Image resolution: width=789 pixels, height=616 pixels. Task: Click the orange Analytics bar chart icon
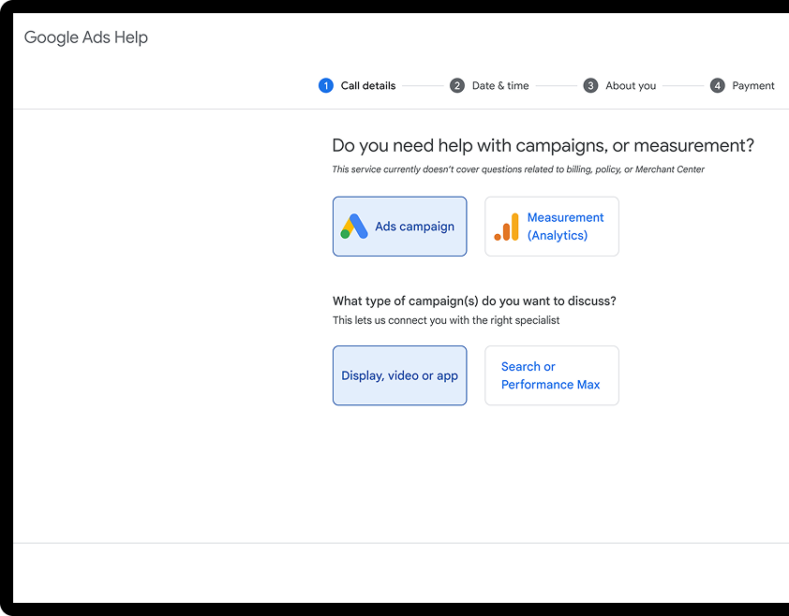click(506, 227)
